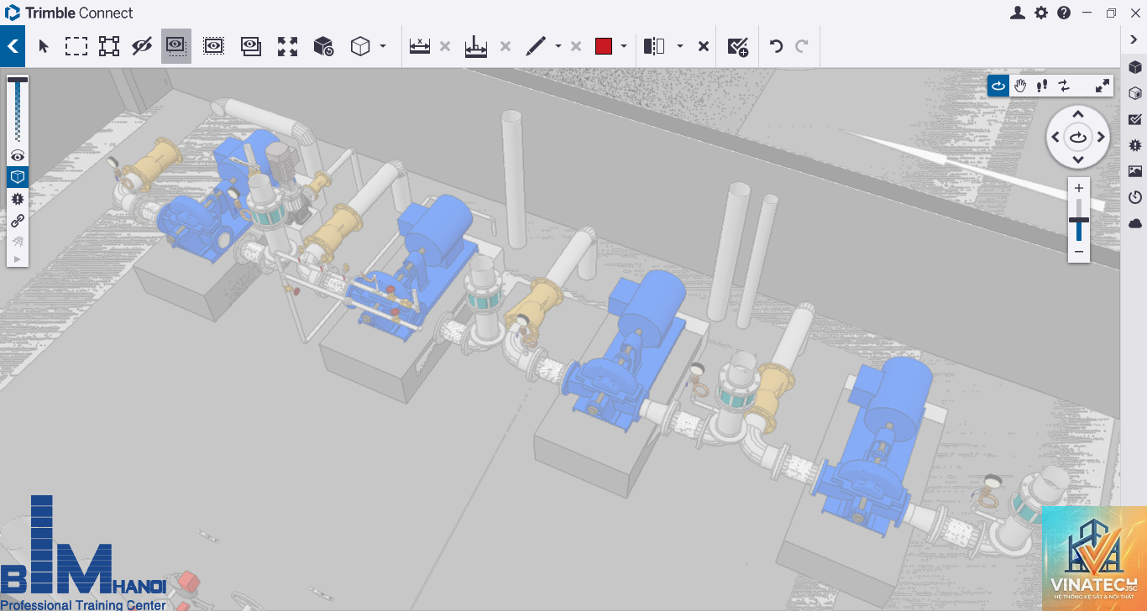Click center orbit button of navigation wheel

[1079, 138]
